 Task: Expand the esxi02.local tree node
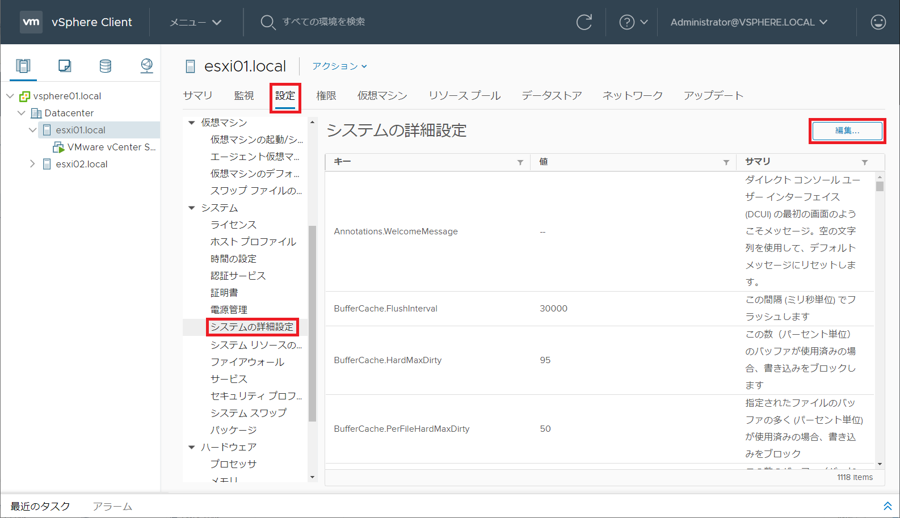[32, 164]
